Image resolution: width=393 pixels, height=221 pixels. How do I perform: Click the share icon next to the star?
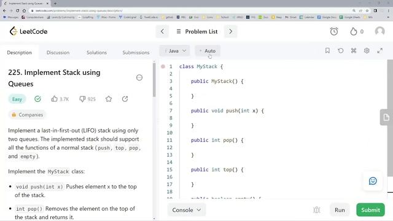click(x=125, y=99)
